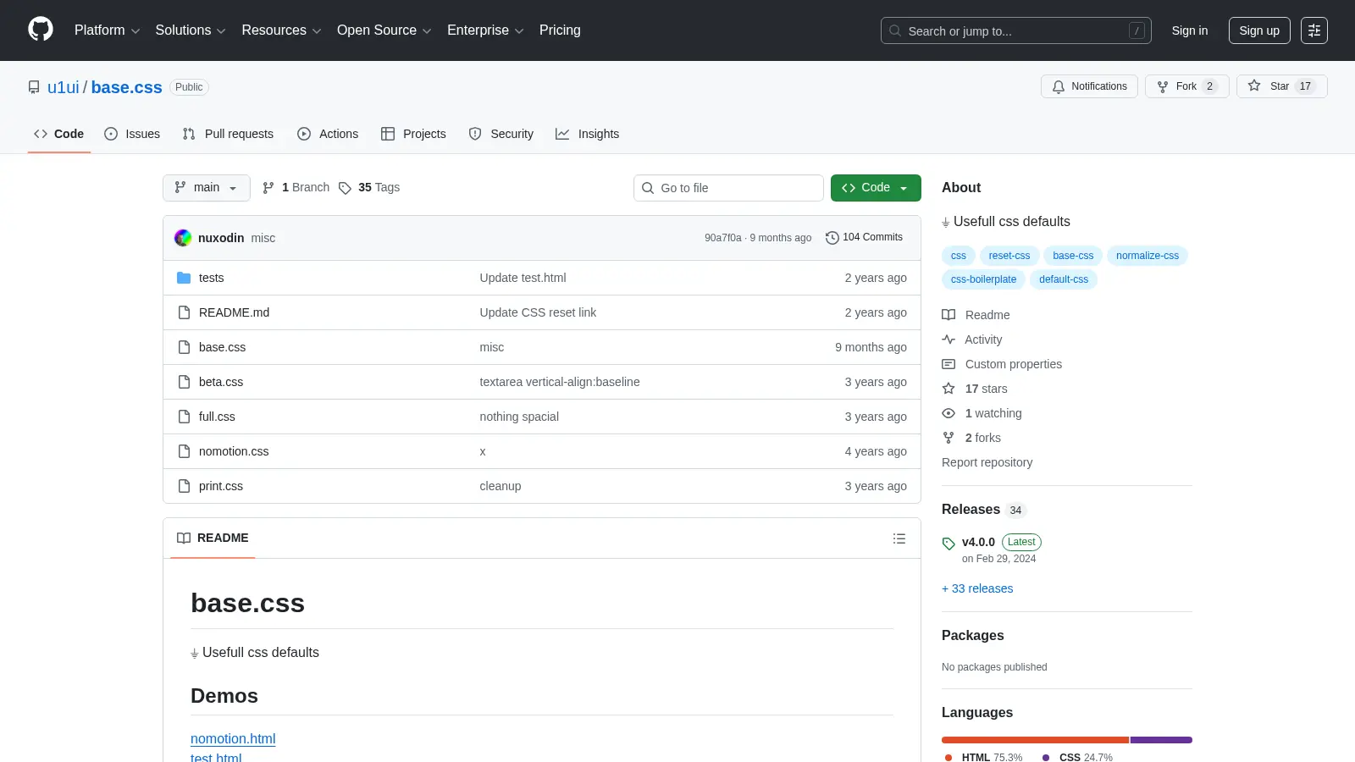Click the commit history clock icon

tap(832, 238)
